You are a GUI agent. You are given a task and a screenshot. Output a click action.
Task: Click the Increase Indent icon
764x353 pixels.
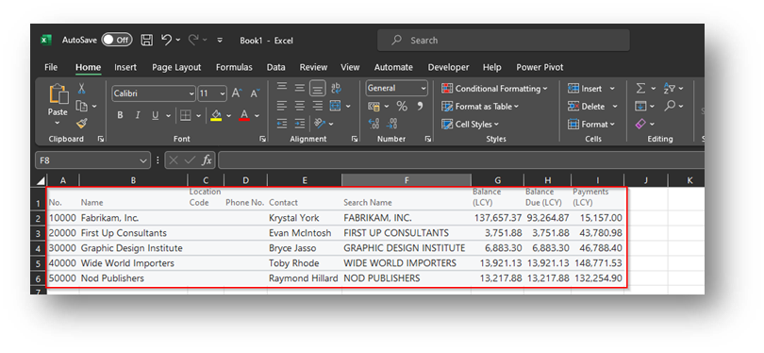coord(300,124)
